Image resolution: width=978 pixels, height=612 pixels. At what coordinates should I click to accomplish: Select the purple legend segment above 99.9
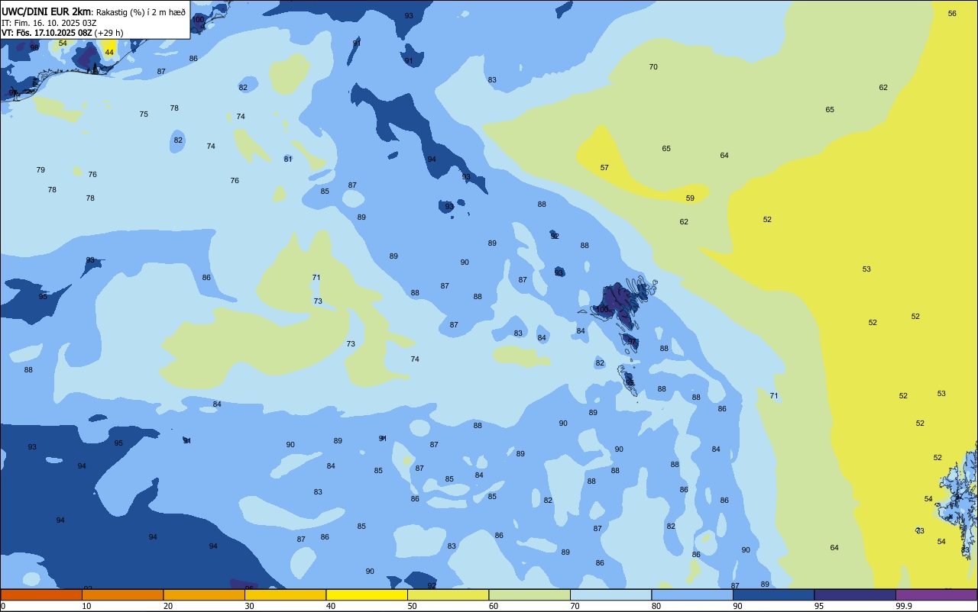936,594
